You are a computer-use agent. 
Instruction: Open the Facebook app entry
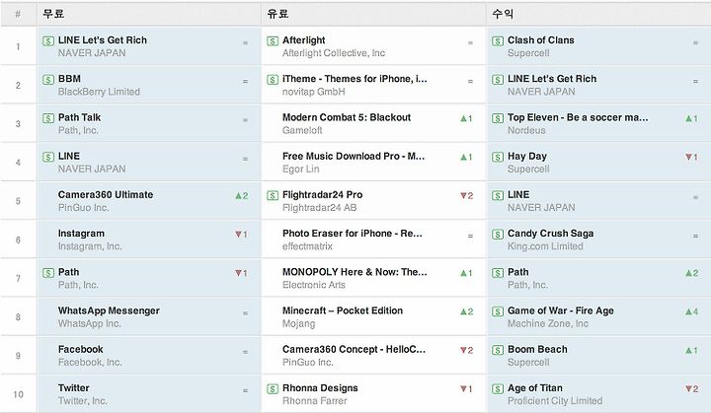pyautogui.click(x=81, y=349)
